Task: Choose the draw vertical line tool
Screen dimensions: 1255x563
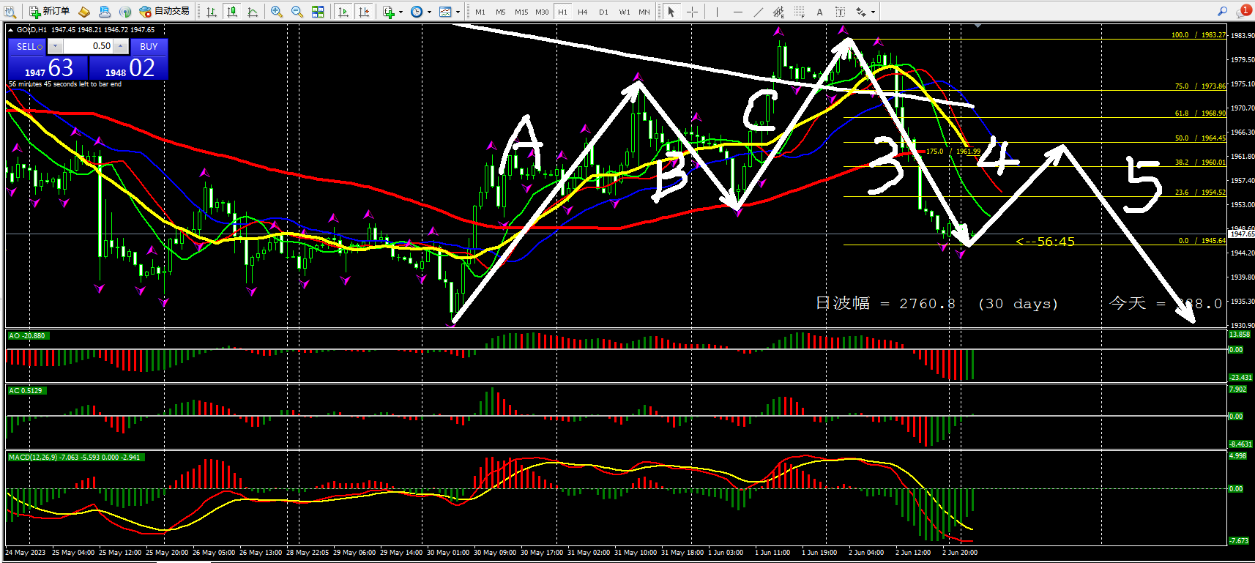Action: point(717,12)
